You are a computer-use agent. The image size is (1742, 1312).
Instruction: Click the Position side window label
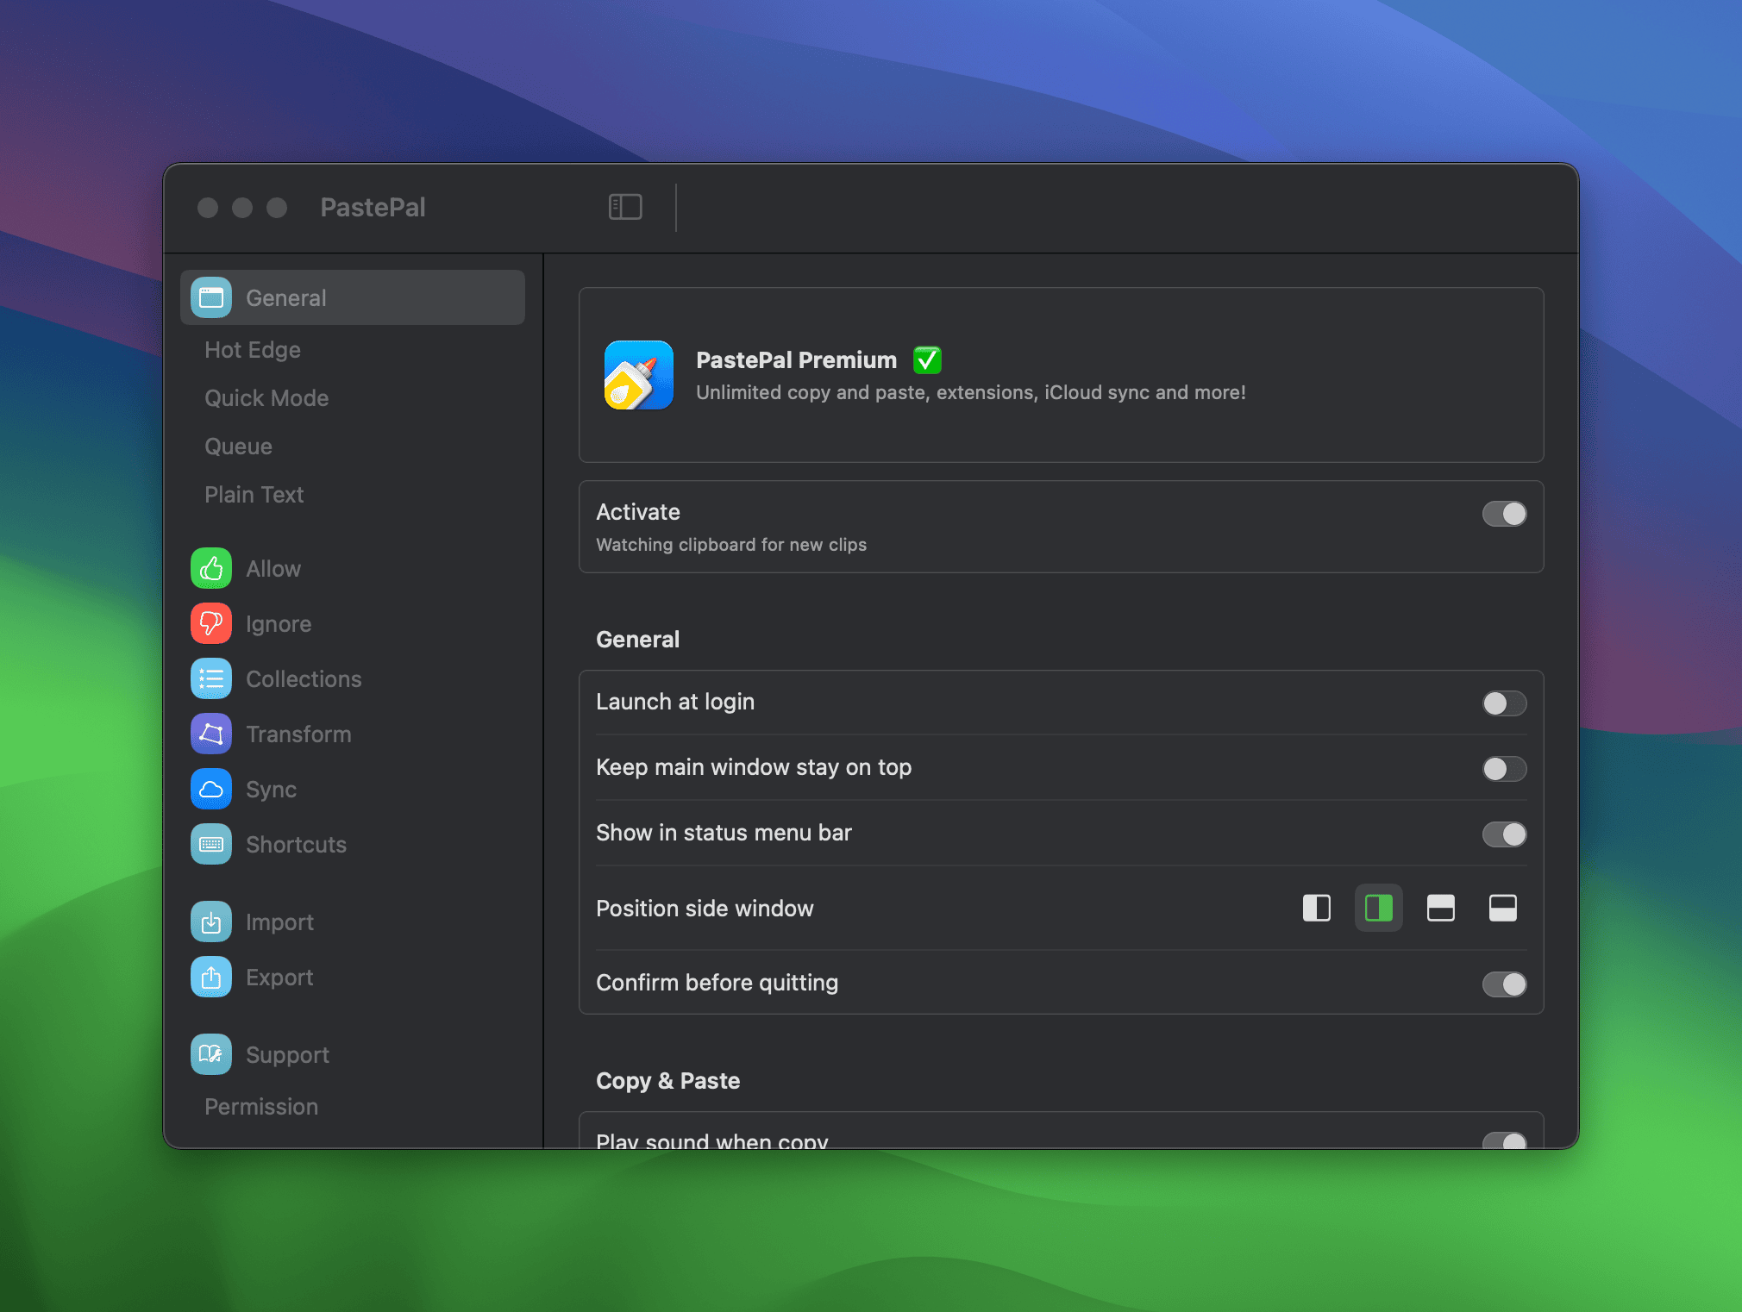pos(705,908)
